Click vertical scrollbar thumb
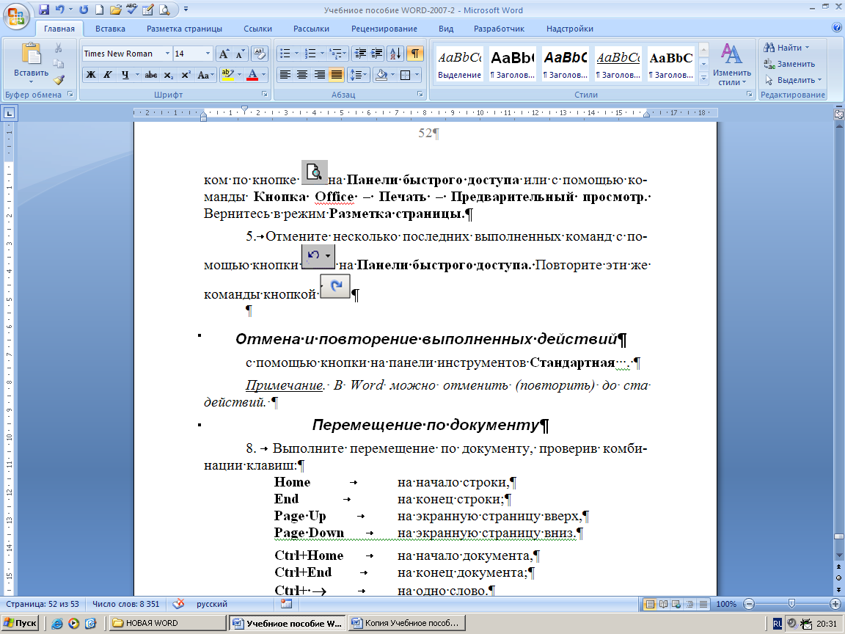This screenshot has width=845, height=634. (x=838, y=537)
